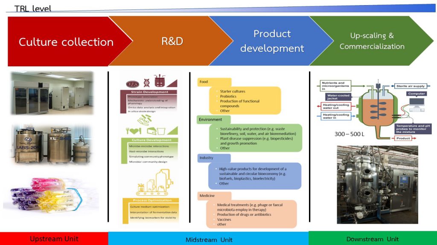Viewport: 437px width, 245px height.
Task: Select the Culture collection arrow
Action: (66, 41)
